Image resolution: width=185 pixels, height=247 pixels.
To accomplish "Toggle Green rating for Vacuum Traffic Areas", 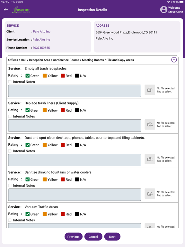I will coord(28,214).
